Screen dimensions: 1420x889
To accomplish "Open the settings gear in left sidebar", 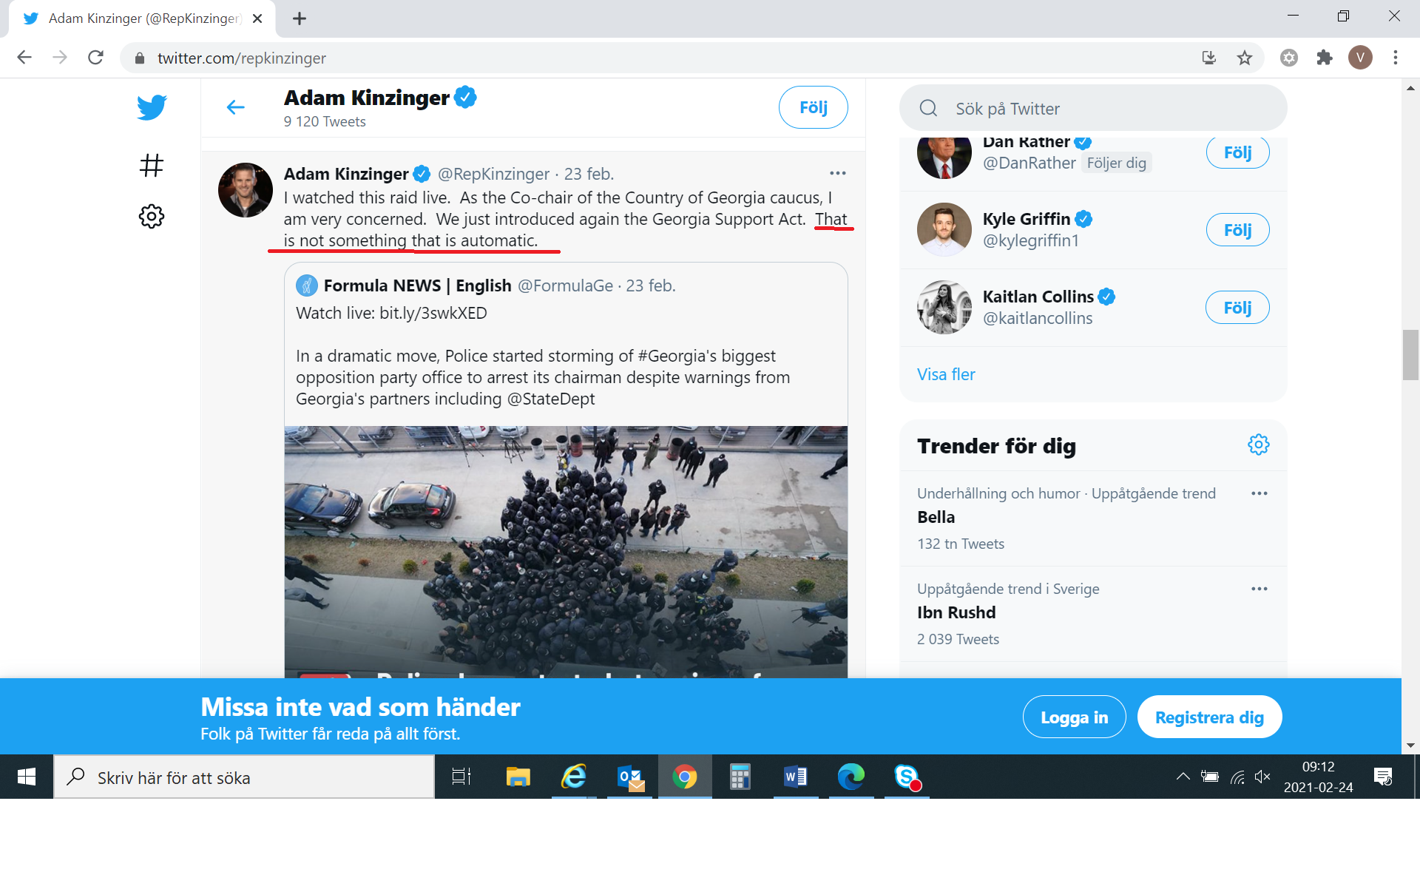I will (x=152, y=216).
